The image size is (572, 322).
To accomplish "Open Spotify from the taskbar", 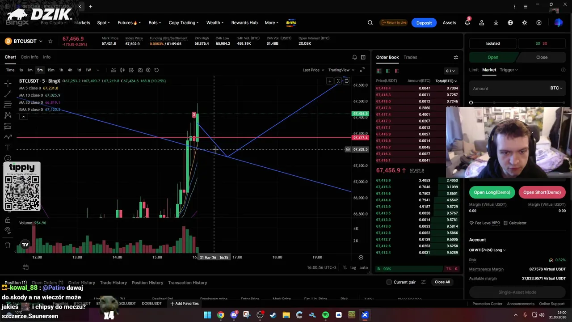I will [x=325, y=315].
